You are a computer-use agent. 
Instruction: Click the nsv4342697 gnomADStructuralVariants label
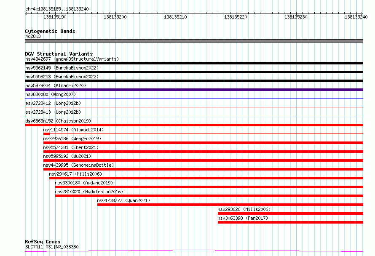[x=72, y=59]
